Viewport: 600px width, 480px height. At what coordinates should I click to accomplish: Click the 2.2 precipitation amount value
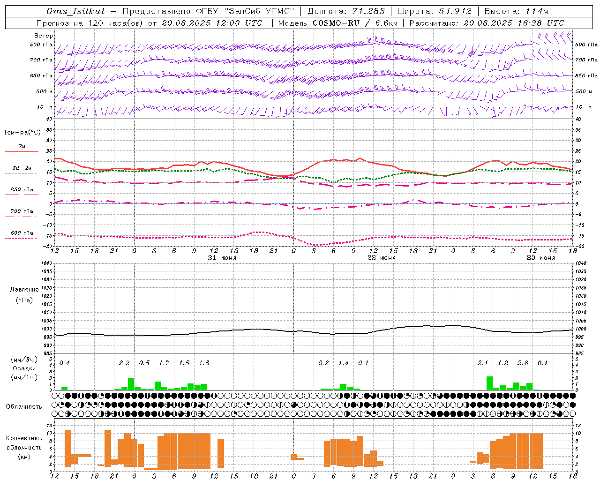(124, 363)
